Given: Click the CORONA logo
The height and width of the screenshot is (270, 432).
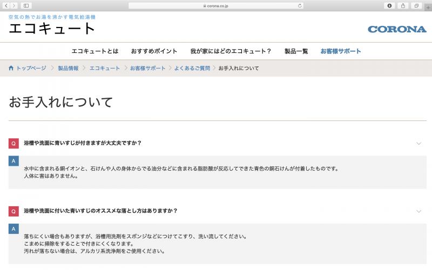Looking at the screenshot, I should coord(397,29).
